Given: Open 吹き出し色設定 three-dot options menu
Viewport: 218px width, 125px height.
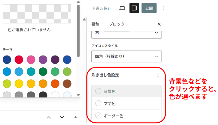Looking at the screenshot, I should coord(158,75).
